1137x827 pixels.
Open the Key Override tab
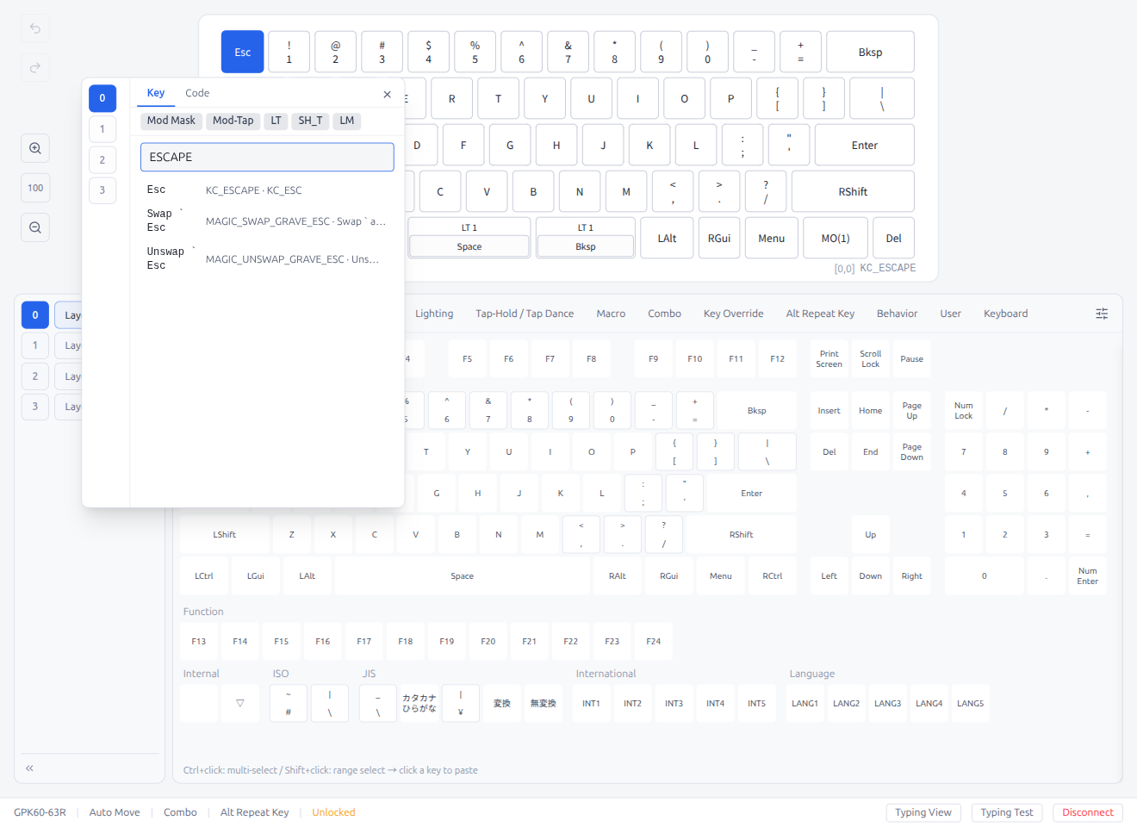tap(733, 314)
